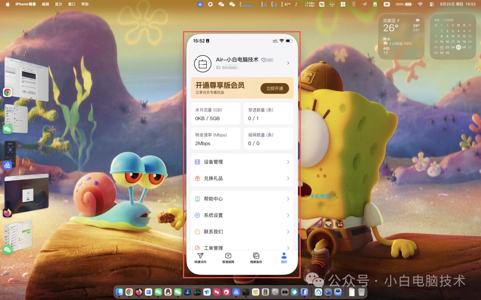Select the 相册备份 photo backup icon

256,256
